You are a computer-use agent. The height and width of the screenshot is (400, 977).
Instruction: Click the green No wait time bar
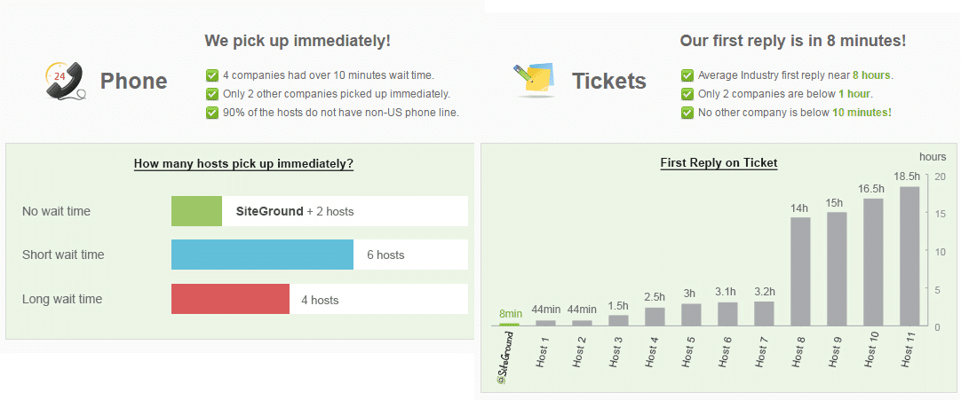pyautogui.click(x=197, y=211)
